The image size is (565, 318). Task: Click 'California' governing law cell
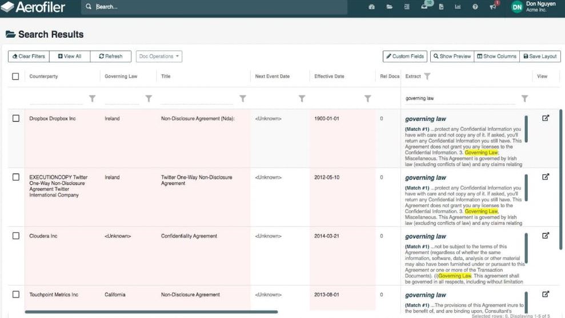tap(115, 295)
